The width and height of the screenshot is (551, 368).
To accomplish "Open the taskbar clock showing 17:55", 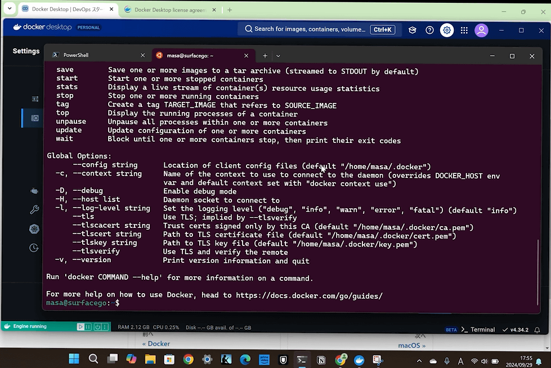I will [519, 361].
